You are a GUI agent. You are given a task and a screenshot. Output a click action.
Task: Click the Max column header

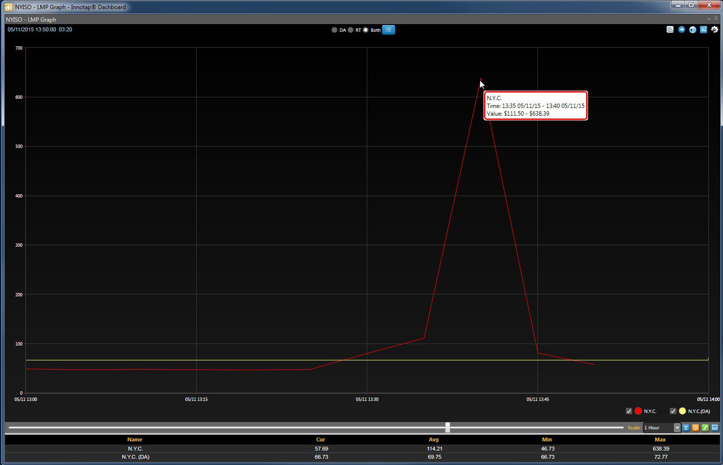(660, 439)
